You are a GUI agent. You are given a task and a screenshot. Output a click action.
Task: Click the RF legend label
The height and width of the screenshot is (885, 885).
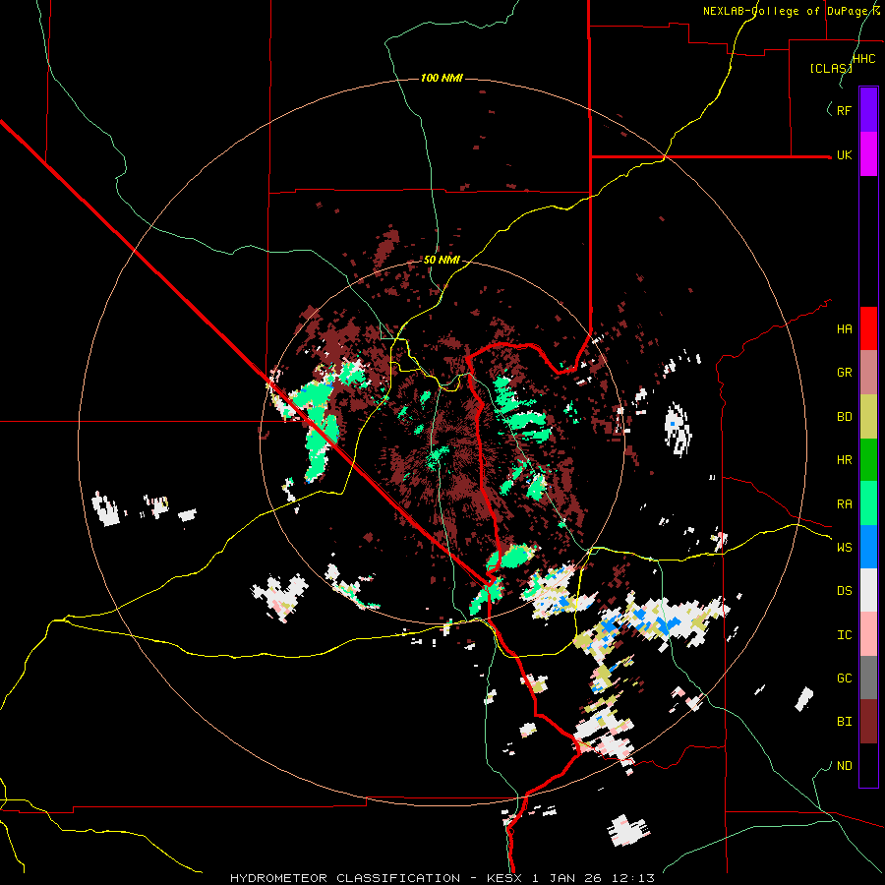(x=844, y=110)
